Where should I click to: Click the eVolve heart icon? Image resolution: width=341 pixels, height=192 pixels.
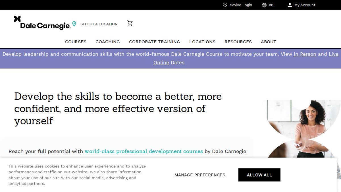[225, 5]
